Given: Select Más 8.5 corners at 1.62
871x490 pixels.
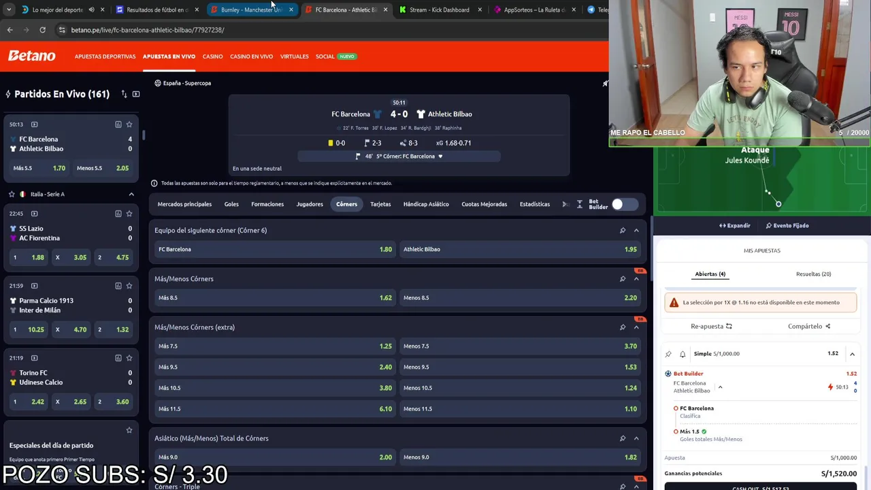Looking at the screenshot, I should pos(275,297).
